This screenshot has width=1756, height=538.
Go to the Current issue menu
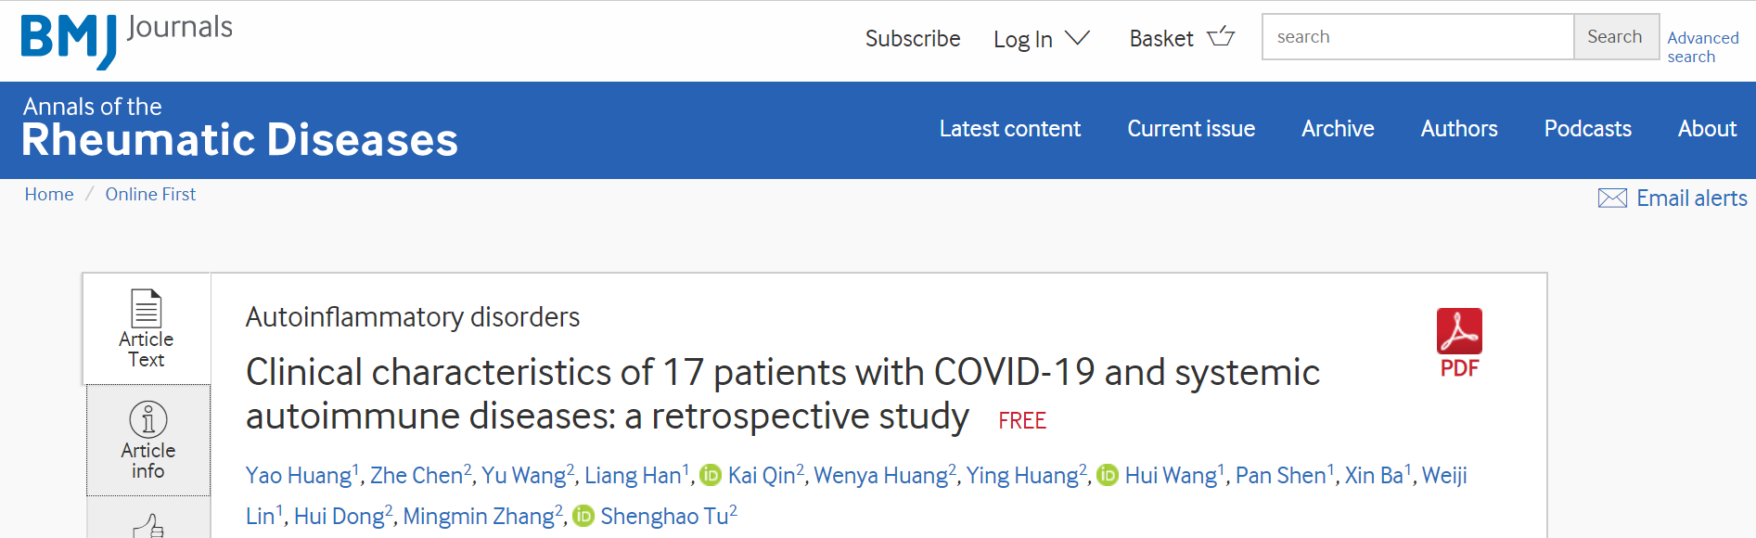[x=1190, y=129]
